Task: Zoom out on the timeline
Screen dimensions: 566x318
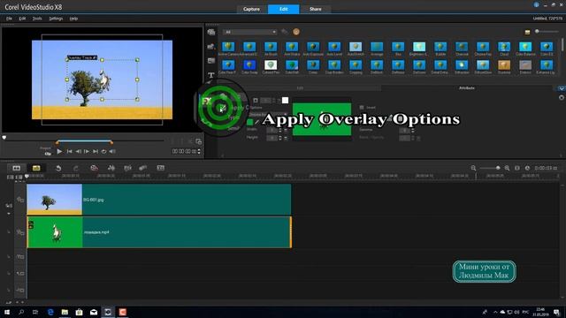Action: click(x=473, y=168)
